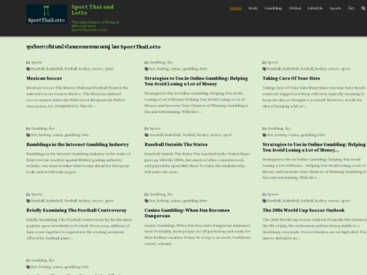Screen dimensions: 367x275
Task: Click folder icon above Mexican Soccer post
Action: 28,62
